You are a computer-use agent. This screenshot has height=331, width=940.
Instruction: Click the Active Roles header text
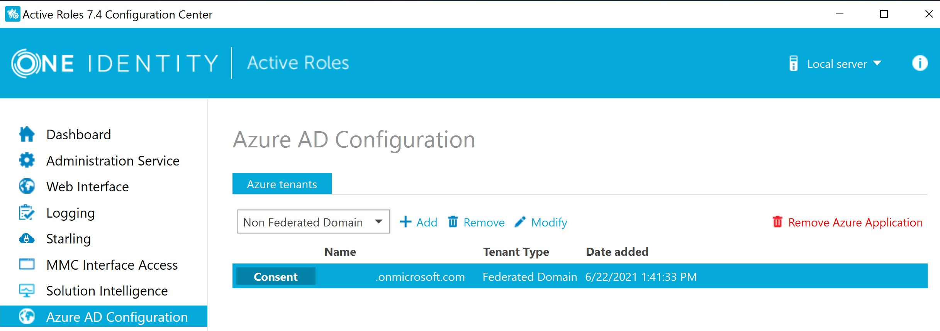(298, 62)
